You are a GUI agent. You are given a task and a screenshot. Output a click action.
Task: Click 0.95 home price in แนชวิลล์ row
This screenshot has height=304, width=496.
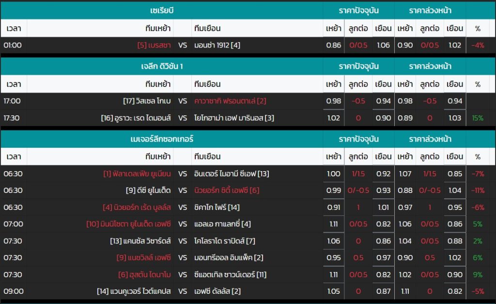334,257
